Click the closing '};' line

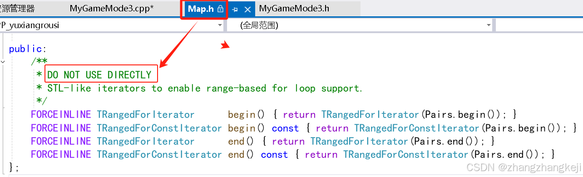click(14, 167)
